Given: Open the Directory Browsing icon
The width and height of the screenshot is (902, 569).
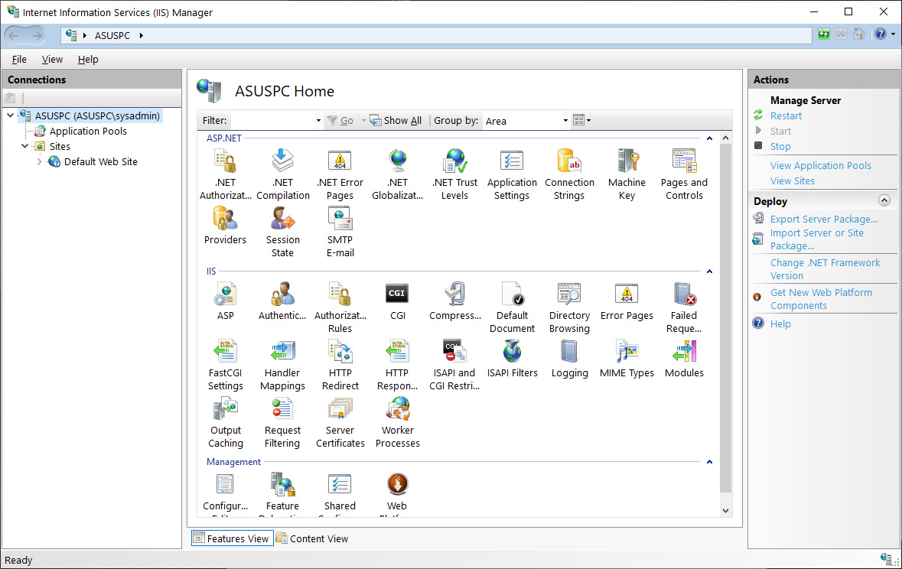Looking at the screenshot, I should 569,307.
